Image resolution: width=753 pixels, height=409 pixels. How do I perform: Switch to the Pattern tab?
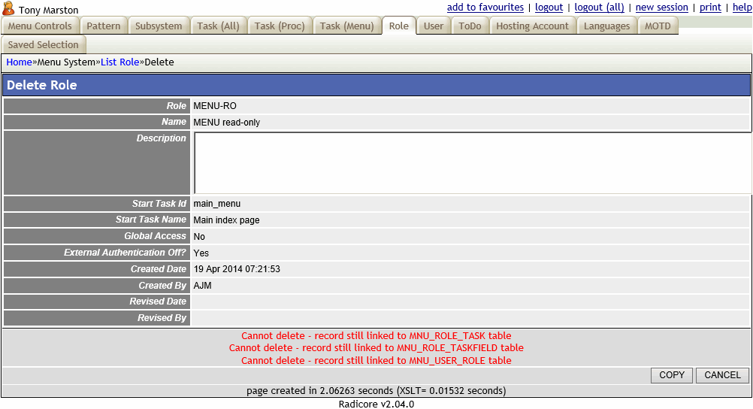coord(104,26)
